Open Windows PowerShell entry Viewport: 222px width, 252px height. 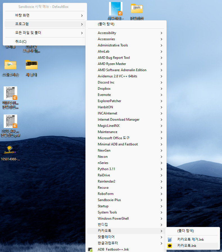(x=126, y=219)
